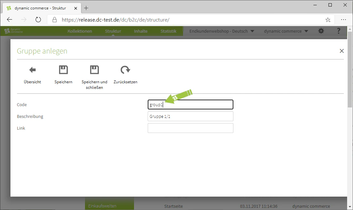353x210 pixels.
Task: Open the Kollektionen menu
Action: click(x=80, y=31)
